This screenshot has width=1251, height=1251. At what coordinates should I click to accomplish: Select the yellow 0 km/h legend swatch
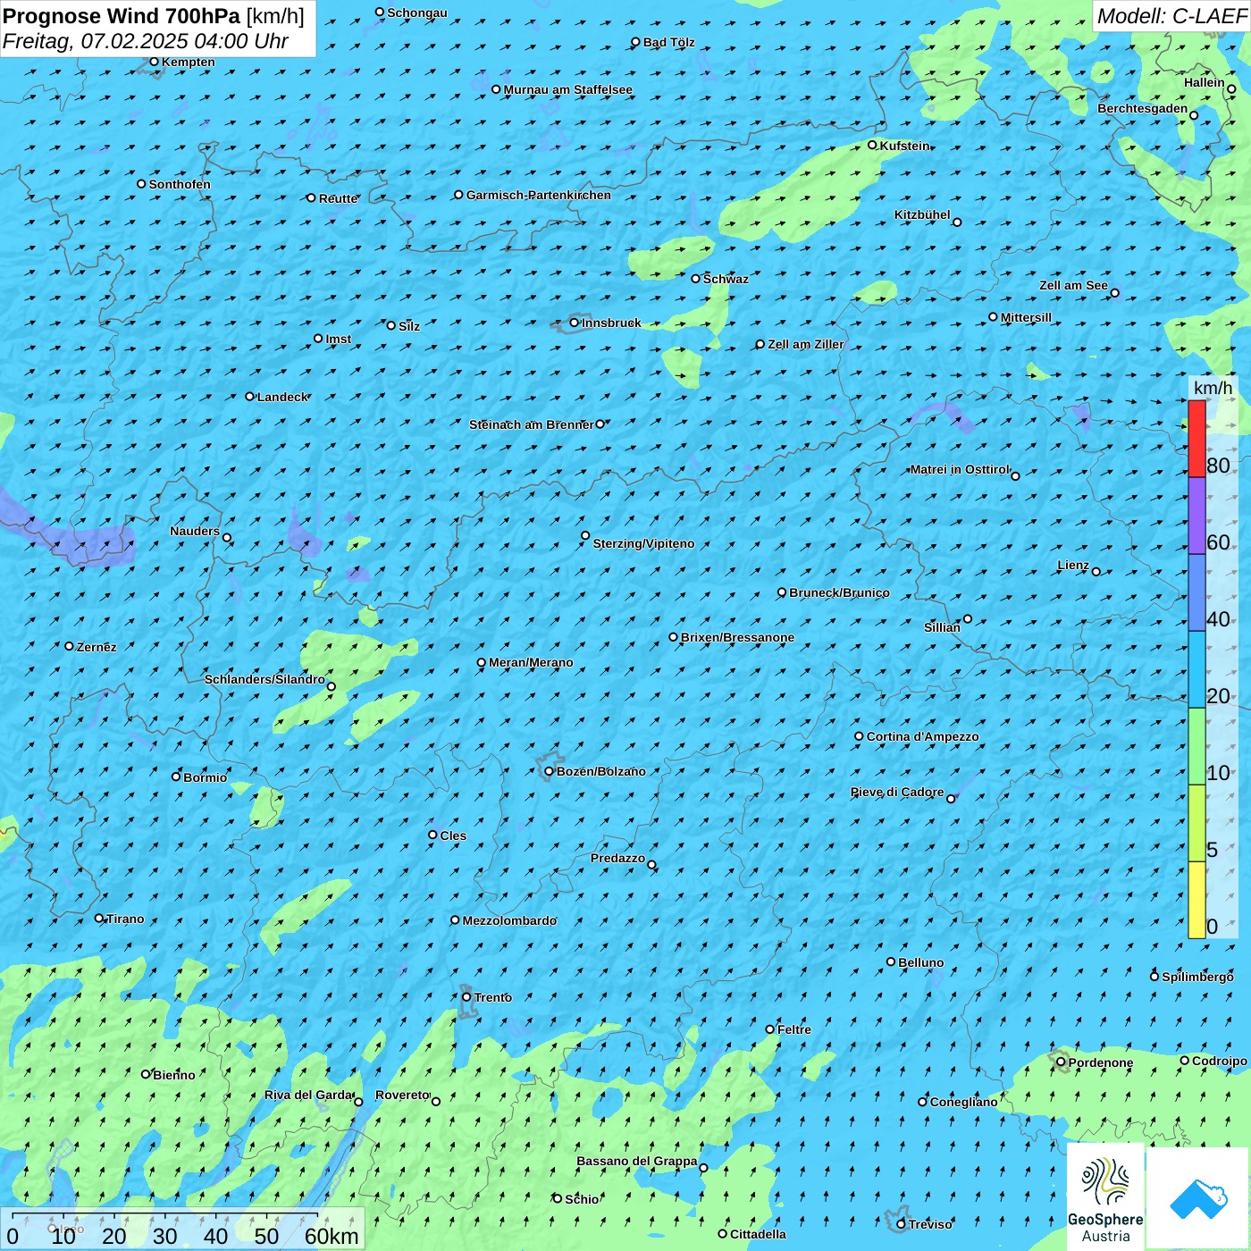point(1196,900)
